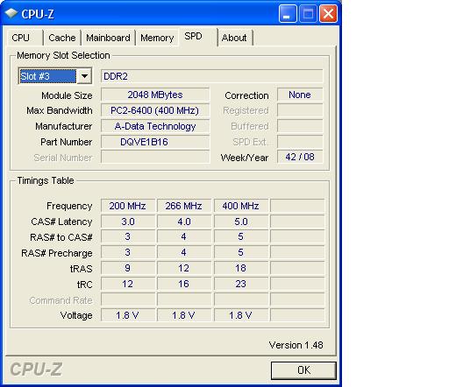Close the CPU-Z window
The height and width of the screenshot is (387, 449).
tap(329, 14)
